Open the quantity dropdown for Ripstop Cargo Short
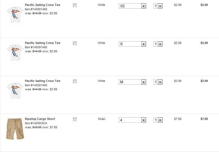The height and width of the screenshot is (152, 219). [x=158, y=120]
